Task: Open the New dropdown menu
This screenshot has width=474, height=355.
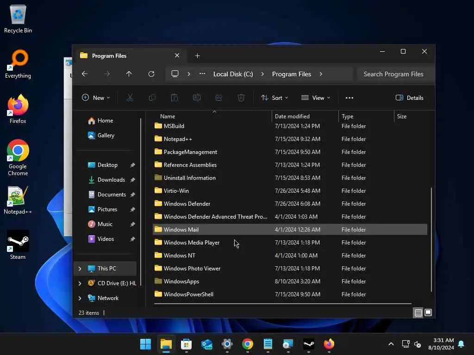Action: point(96,98)
